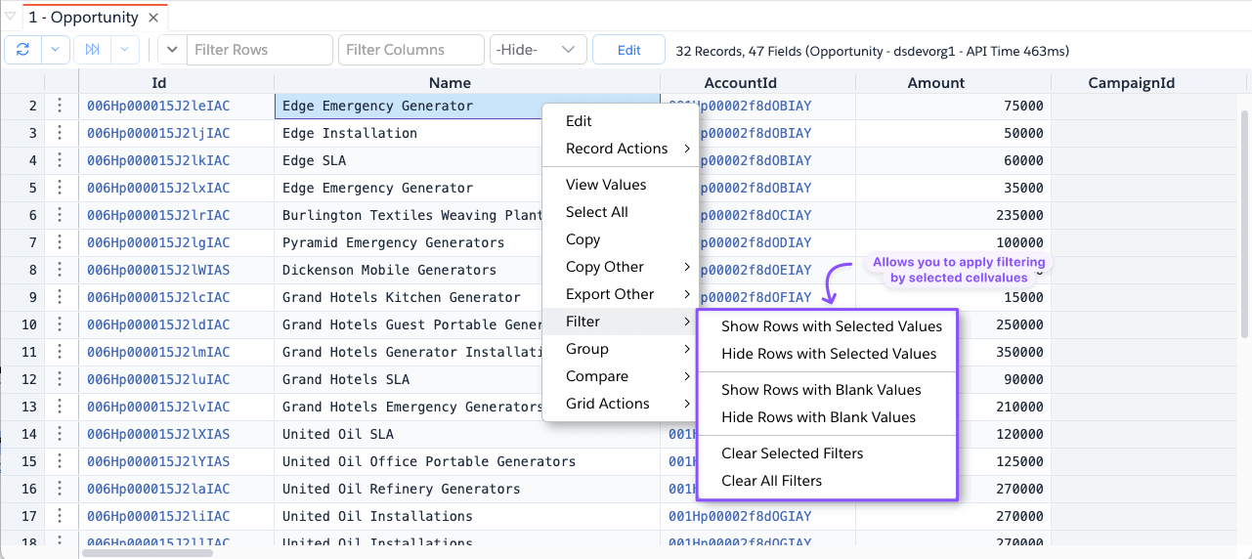Select Hide Rows with Blank Values
Screen dimensions: 1252x559
tap(818, 417)
